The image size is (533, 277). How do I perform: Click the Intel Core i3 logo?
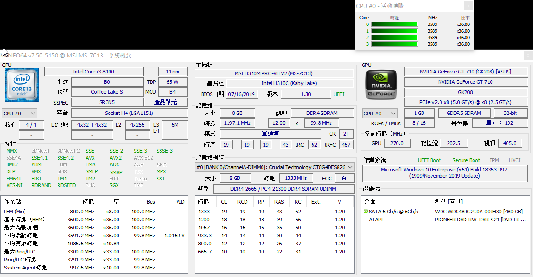point(22,85)
